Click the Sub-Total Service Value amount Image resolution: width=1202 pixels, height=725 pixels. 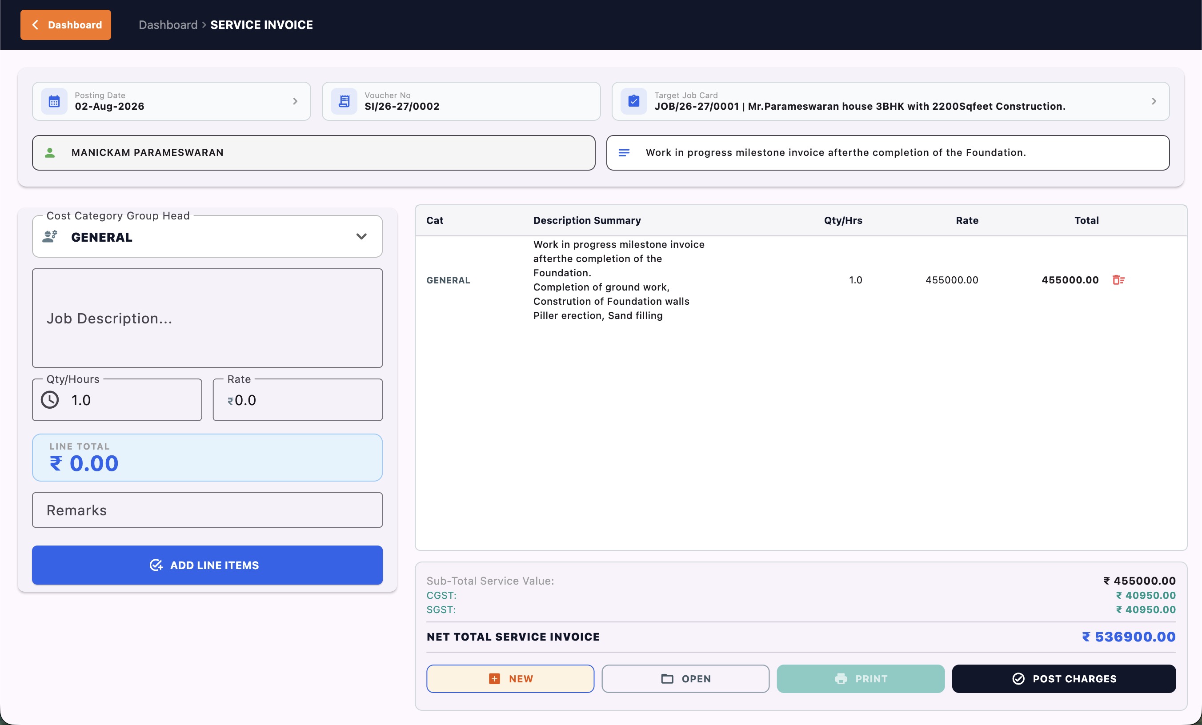(1140, 581)
